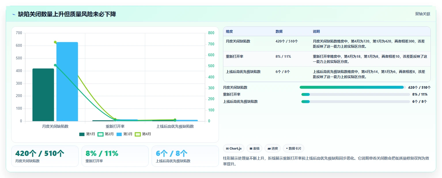Screen dimensions: 442x178
Task: Click table cell 8% / 11%
Action: click(283, 57)
